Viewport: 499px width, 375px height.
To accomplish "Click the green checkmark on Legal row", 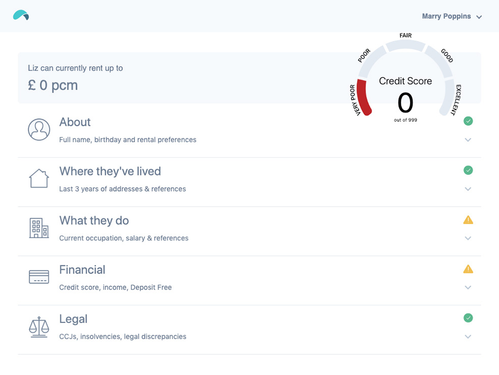I will 468,318.
